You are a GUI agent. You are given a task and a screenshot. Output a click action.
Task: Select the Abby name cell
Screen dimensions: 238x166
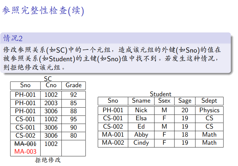point(141,135)
